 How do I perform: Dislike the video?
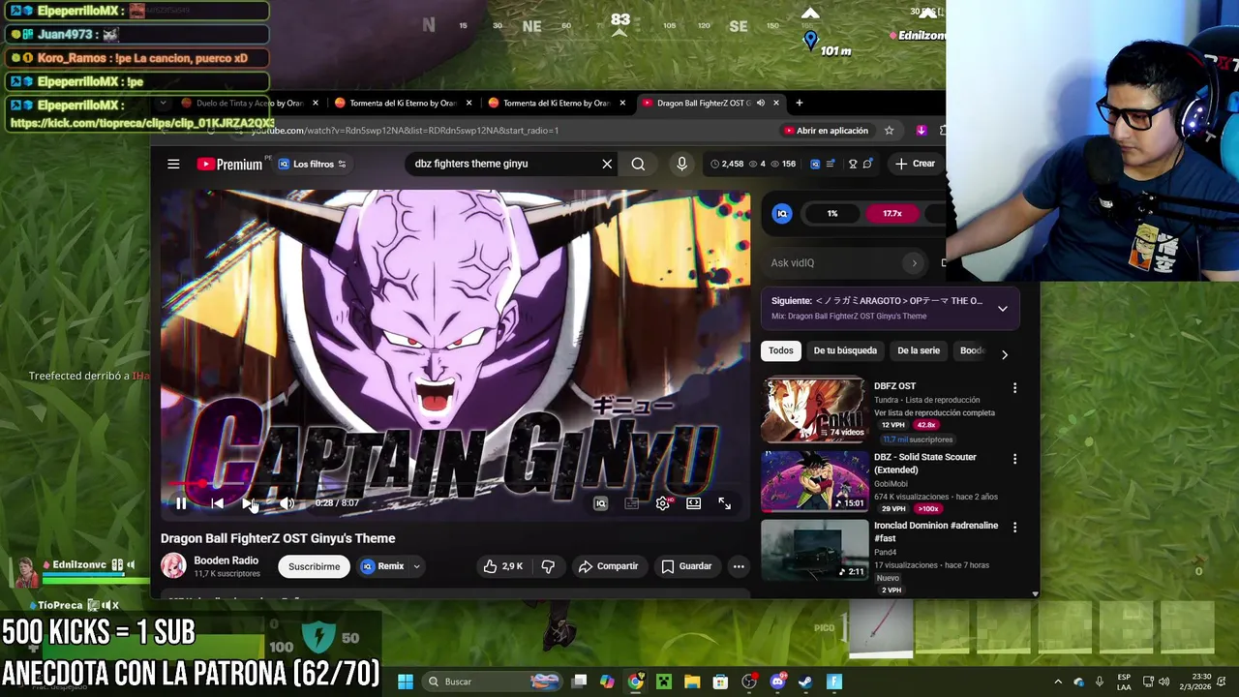(x=548, y=566)
